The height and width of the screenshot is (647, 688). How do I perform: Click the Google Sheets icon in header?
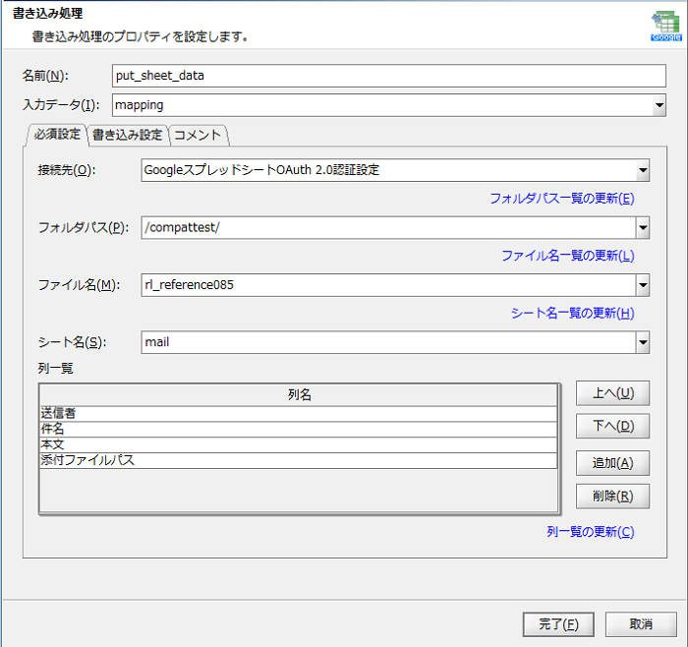coord(664,27)
